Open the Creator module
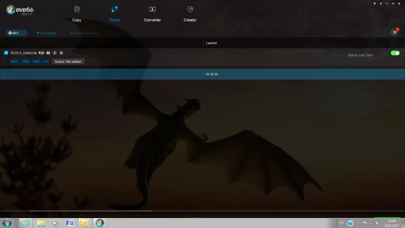The width and height of the screenshot is (405, 228). 190,14
